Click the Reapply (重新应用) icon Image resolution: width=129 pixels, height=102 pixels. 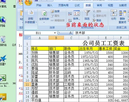(94, 16)
